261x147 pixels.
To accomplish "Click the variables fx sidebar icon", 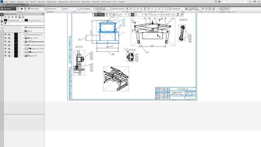I will tap(2, 18).
